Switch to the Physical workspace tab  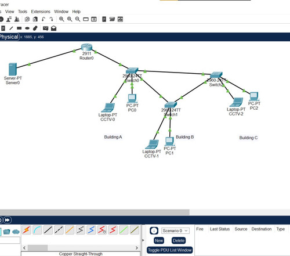click(x=9, y=37)
